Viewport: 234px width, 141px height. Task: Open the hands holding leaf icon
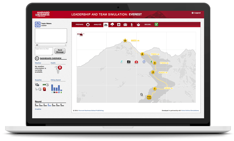[x=138, y=25]
